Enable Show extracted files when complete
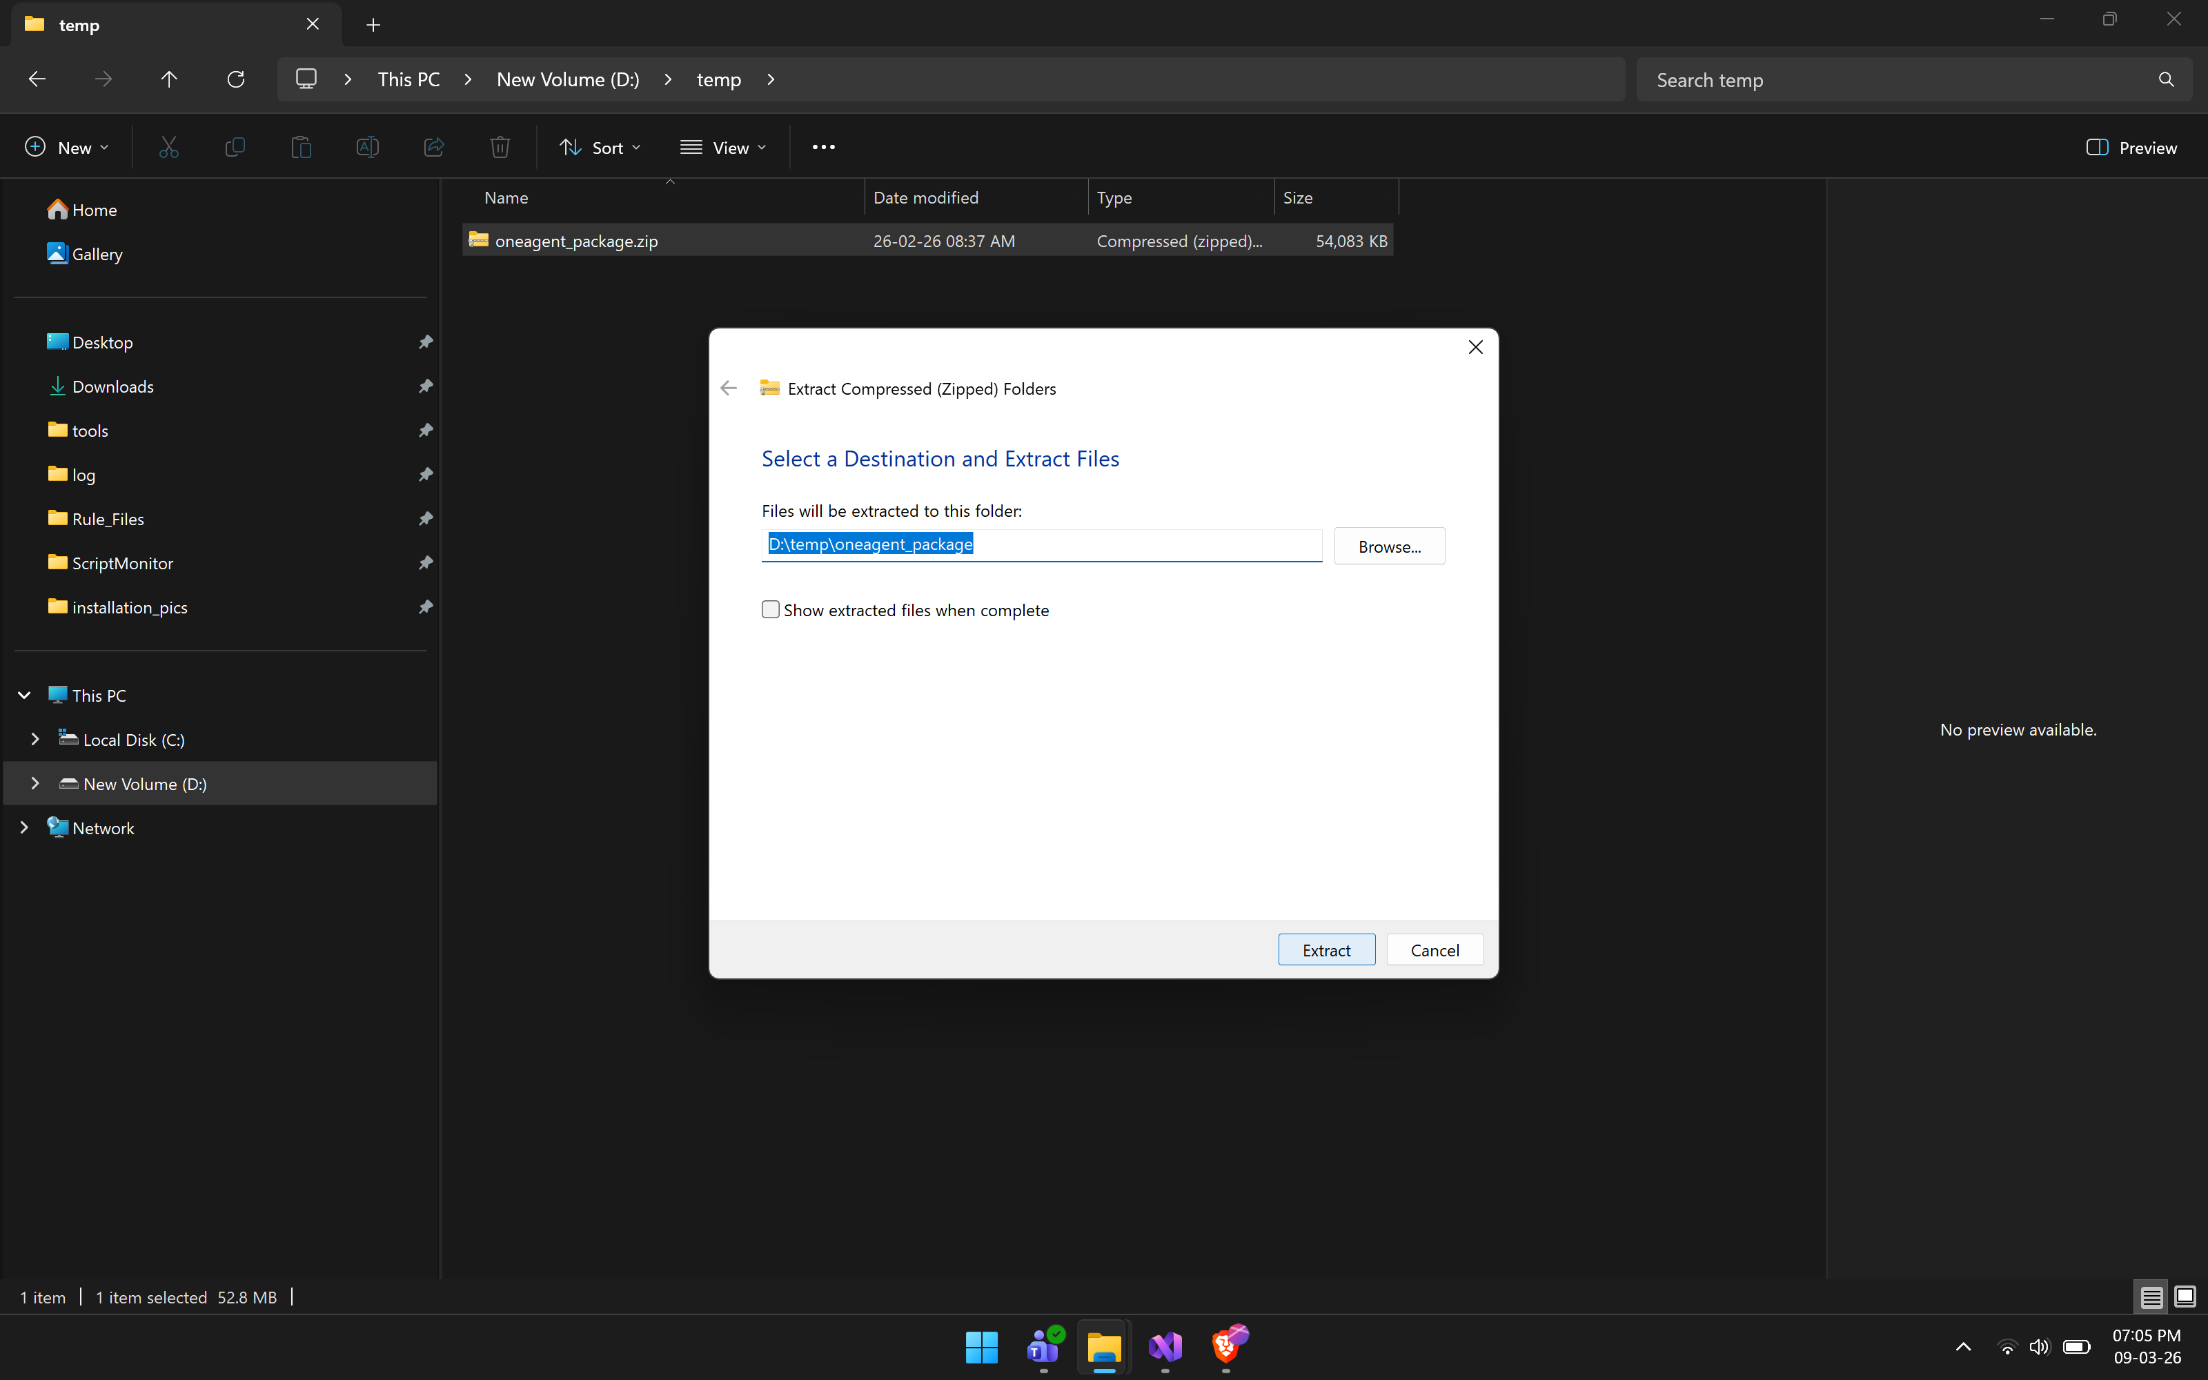 tap(771, 610)
